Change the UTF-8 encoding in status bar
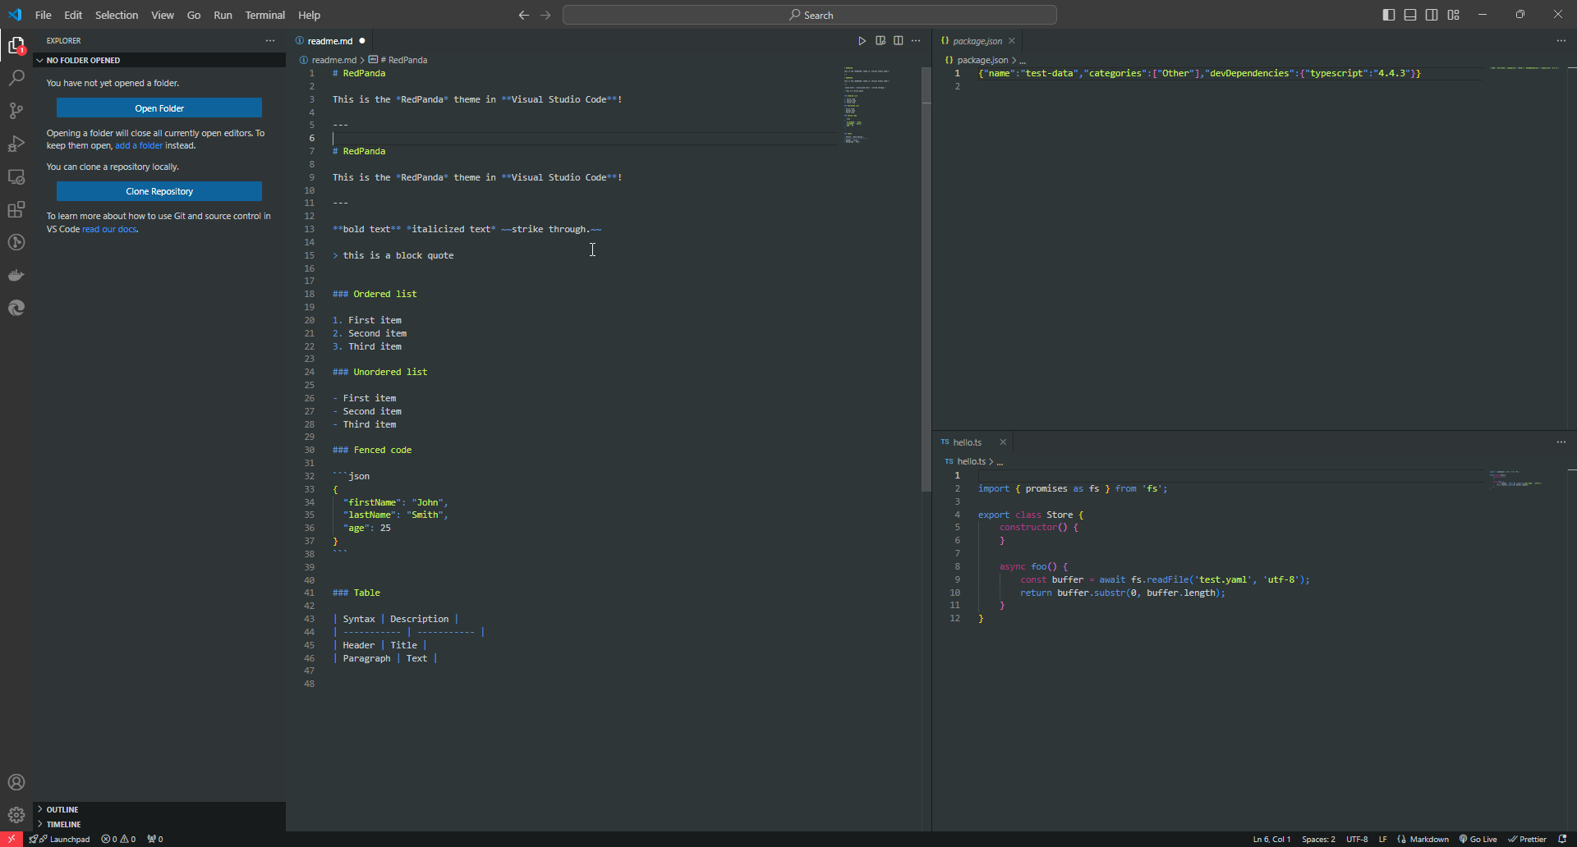 [x=1357, y=839]
